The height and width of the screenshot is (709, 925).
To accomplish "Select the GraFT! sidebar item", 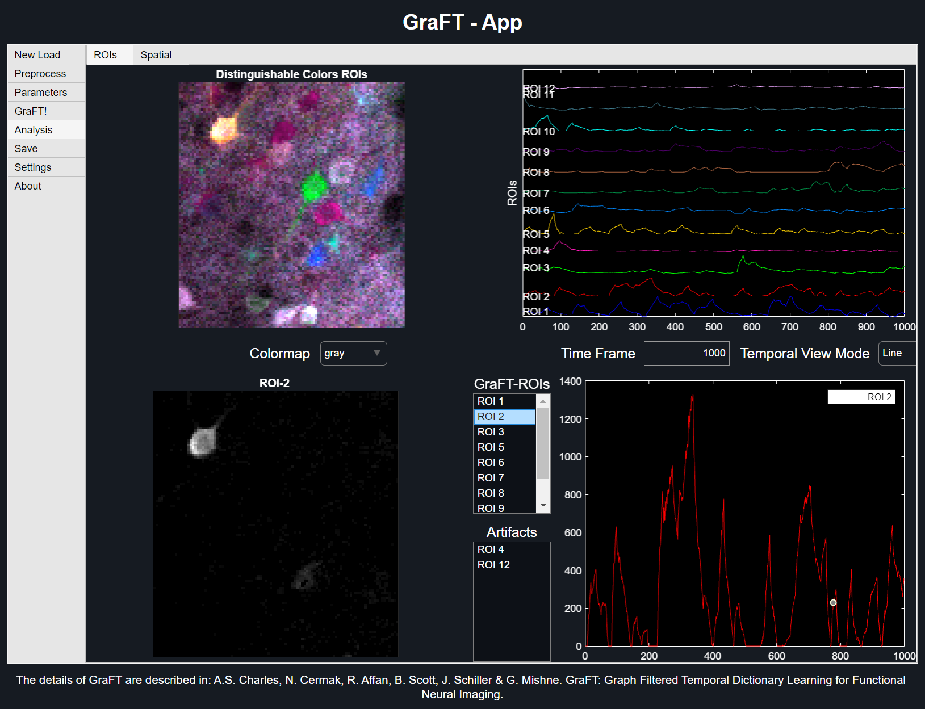I will 46,111.
